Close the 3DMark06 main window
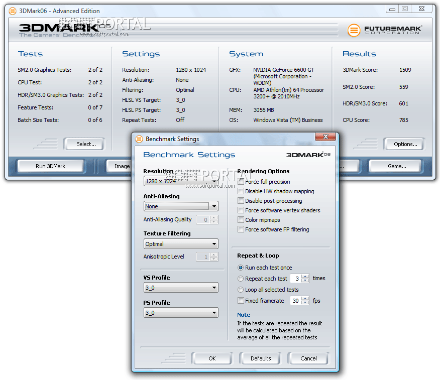The image size is (440, 380). pyautogui.click(x=422, y=9)
